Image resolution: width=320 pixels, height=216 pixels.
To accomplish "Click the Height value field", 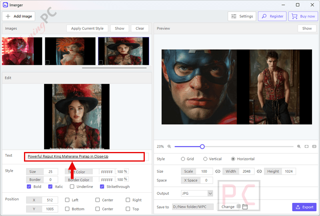I will (288, 172).
